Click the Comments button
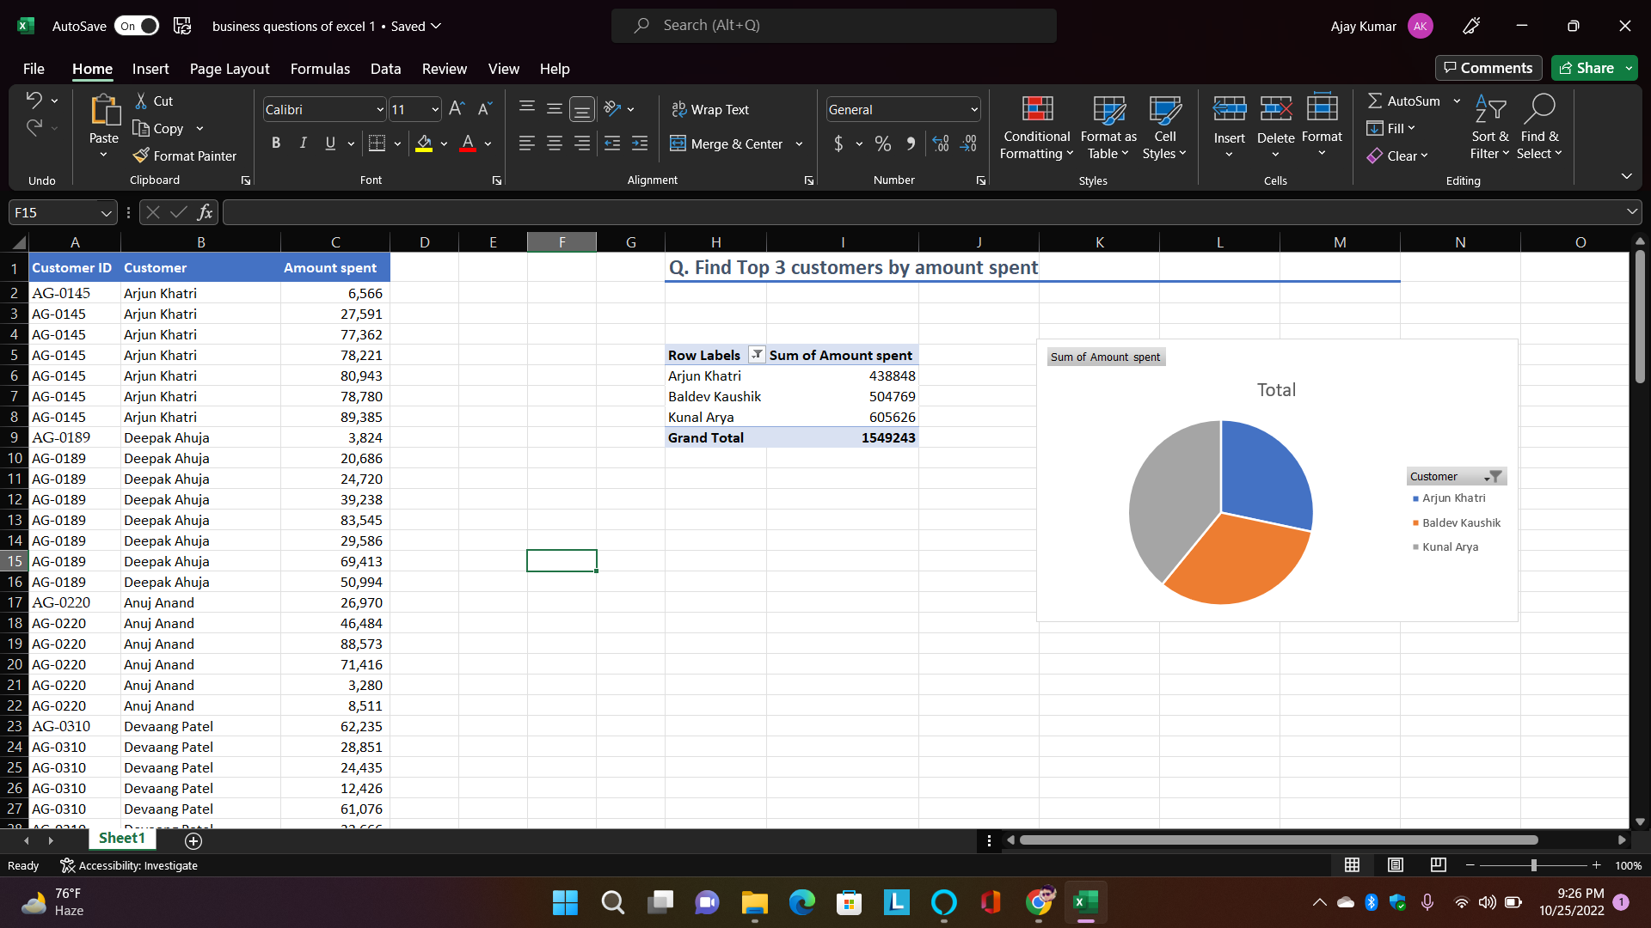The image size is (1651, 928). pyautogui.click(x=1488, y=68)
